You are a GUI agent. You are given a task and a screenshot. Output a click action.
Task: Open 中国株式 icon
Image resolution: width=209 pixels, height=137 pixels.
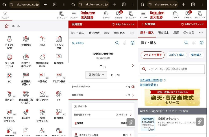pyautogui.click(x=42, y=78)
